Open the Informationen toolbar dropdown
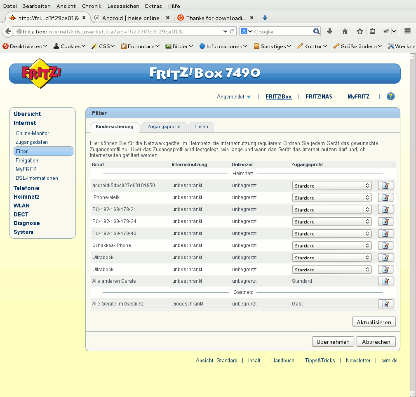 pos(223,46)
